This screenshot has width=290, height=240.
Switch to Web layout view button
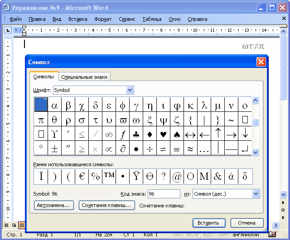pyautogui.click(x=14, y=225)
